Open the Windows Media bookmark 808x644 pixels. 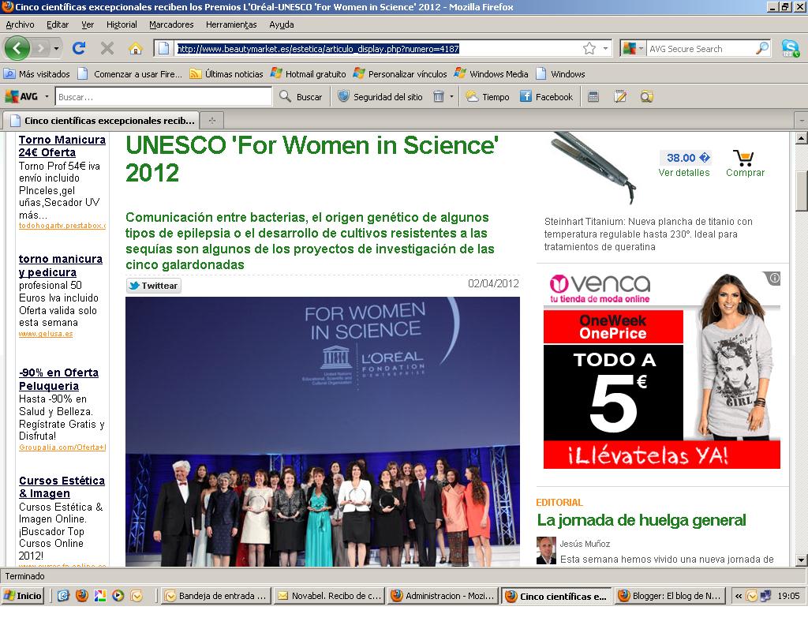[492, 73]
